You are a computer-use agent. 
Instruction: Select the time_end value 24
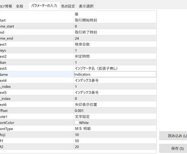[115, 38]
